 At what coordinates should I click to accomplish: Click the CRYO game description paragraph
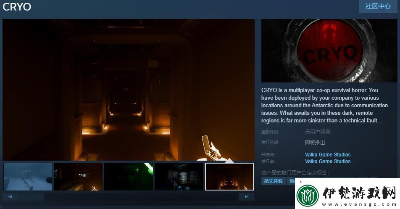[x=324, y=105]
